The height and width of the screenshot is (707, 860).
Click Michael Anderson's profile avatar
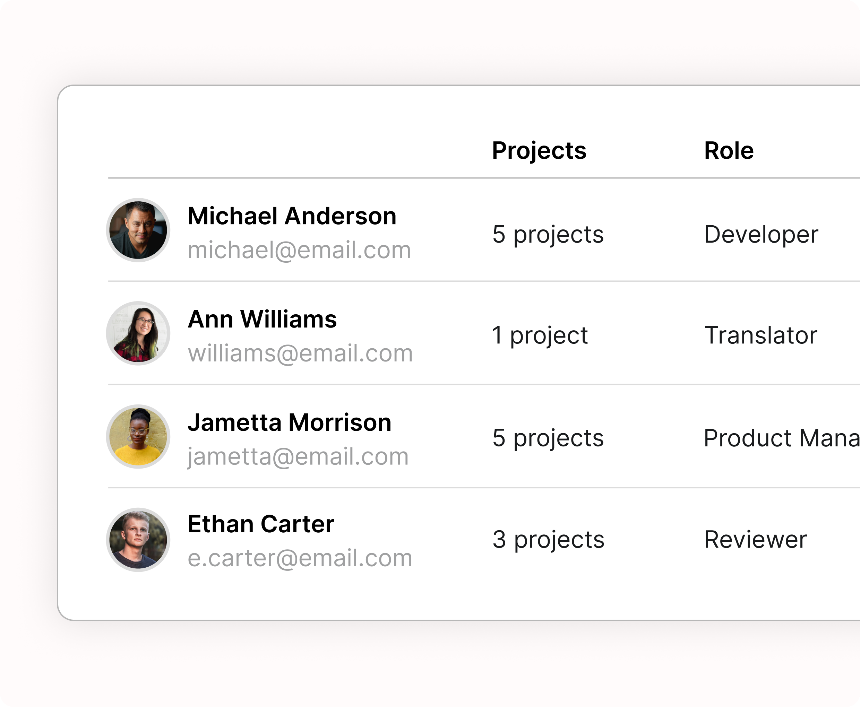coord(138,230)
